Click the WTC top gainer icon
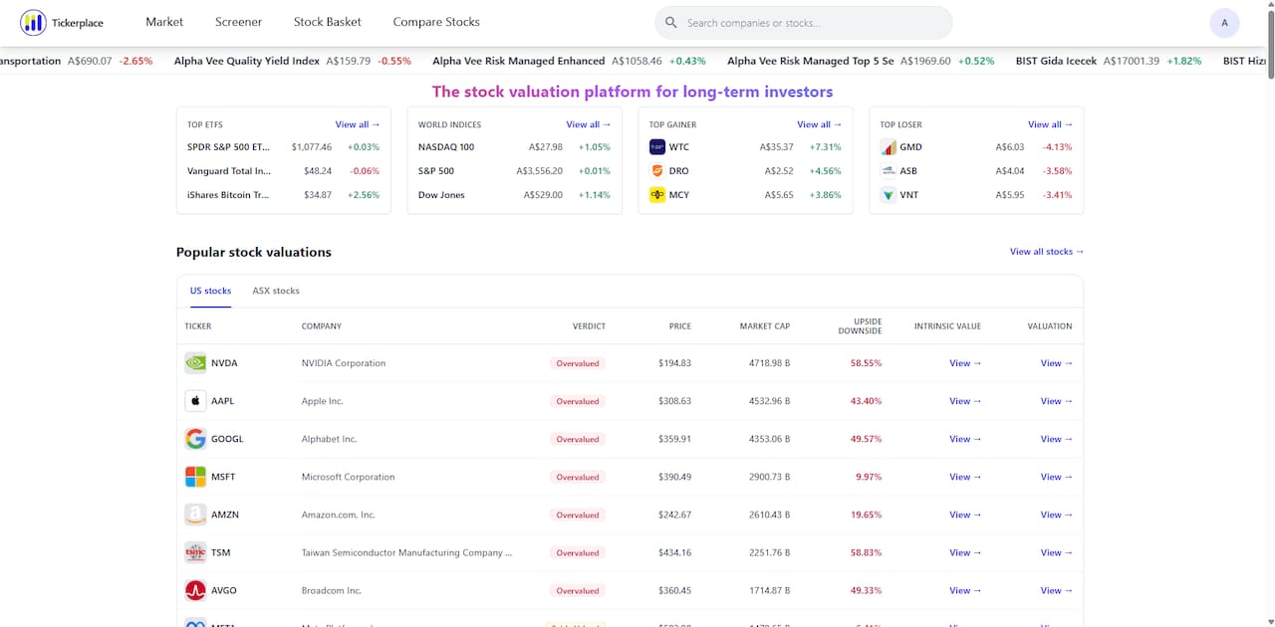 coord(657,147)
